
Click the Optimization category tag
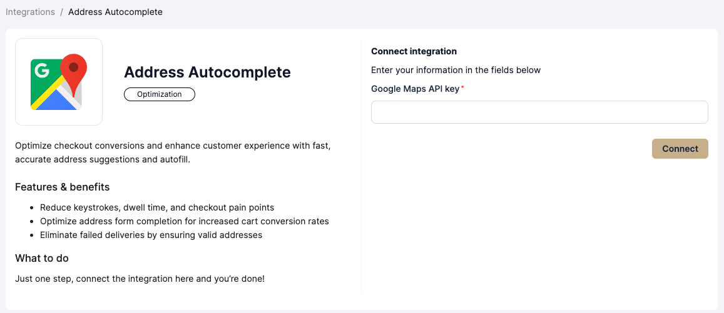[x=160, y=94]
